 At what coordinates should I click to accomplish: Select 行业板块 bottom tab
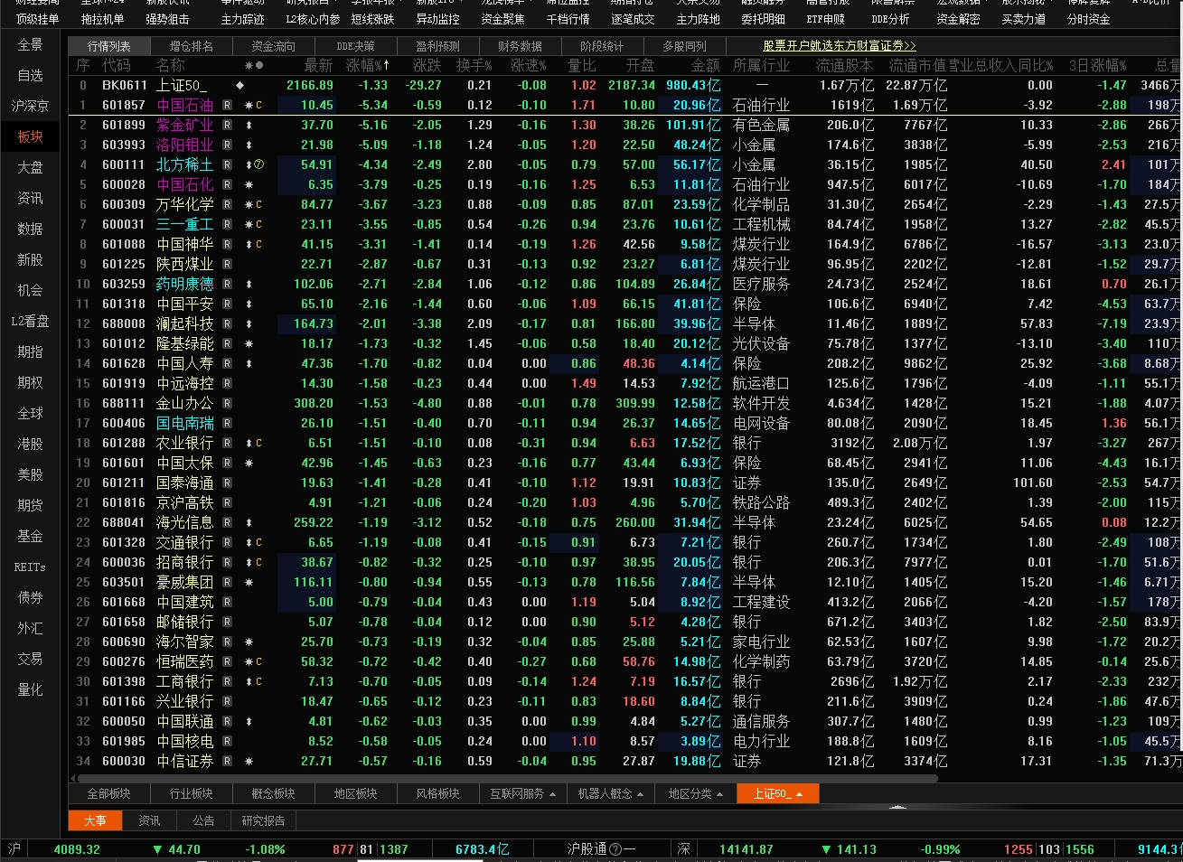(192, 793)
